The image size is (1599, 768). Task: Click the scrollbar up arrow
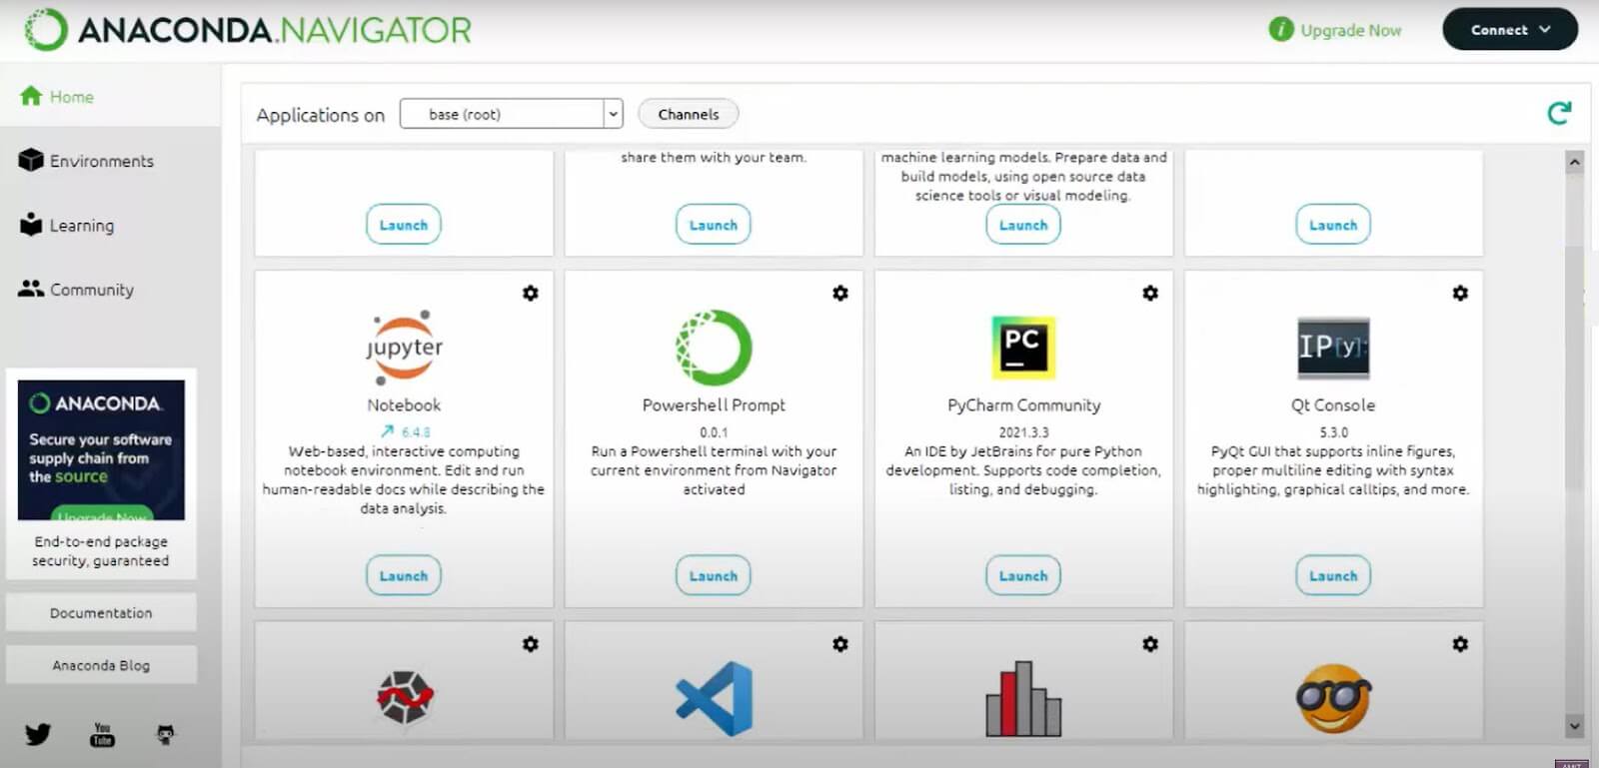[x=1574, y=162]
